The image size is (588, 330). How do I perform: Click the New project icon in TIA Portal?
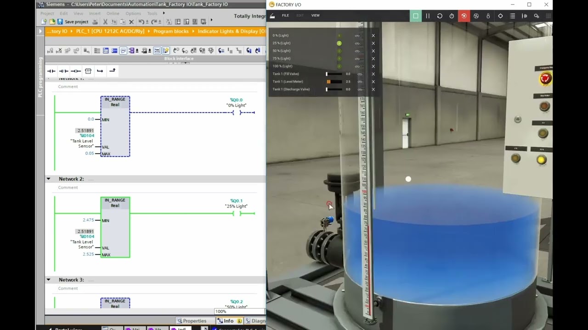(44, 22)
